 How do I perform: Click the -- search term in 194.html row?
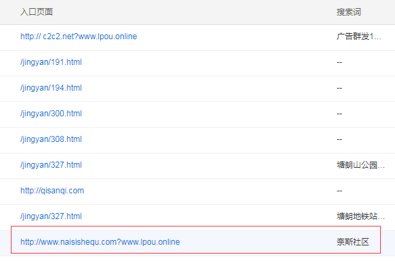coord(339,88)
